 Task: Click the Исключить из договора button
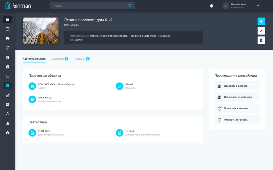(237, 97)
